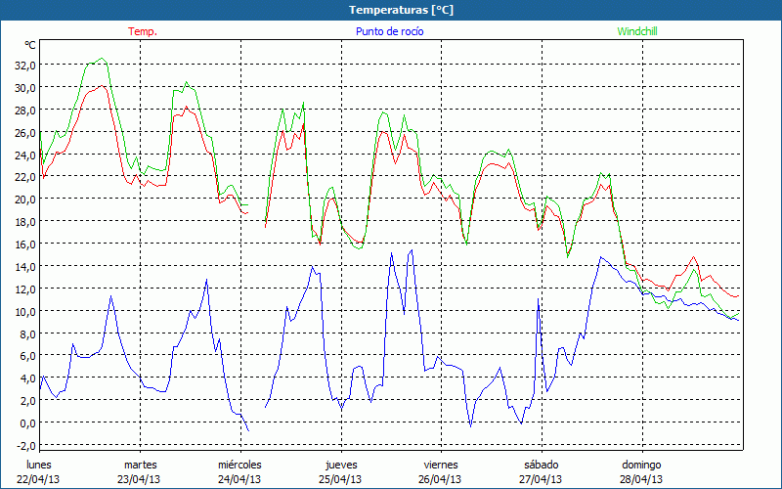Viewport: 782px width, 489px height.
Task: Select the 'viernes' day label
Action: point(441,465)
